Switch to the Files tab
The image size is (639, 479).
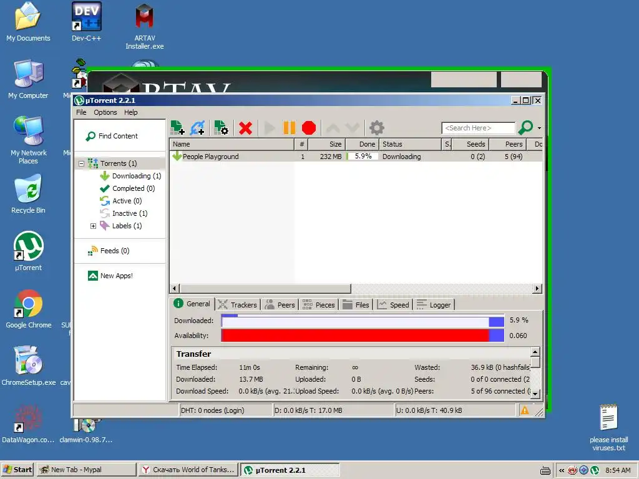(356, 304)
